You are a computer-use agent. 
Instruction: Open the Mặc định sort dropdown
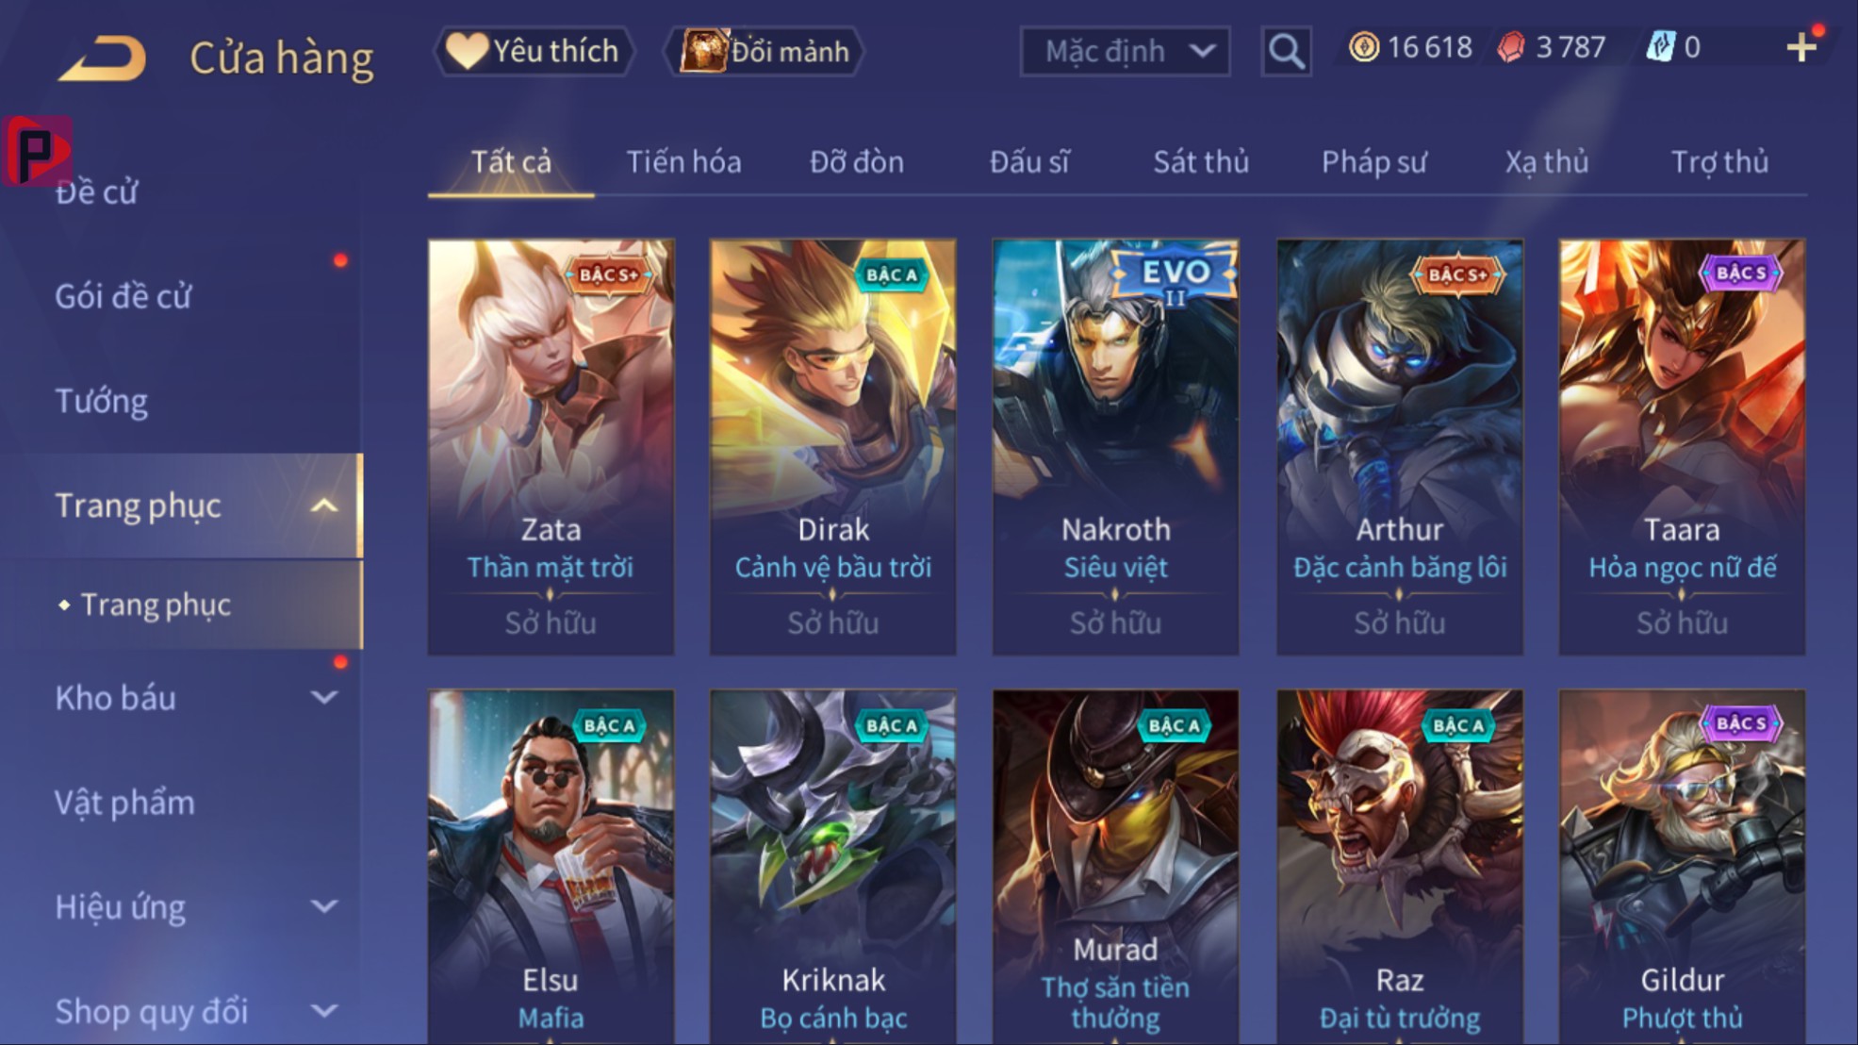1125,51
